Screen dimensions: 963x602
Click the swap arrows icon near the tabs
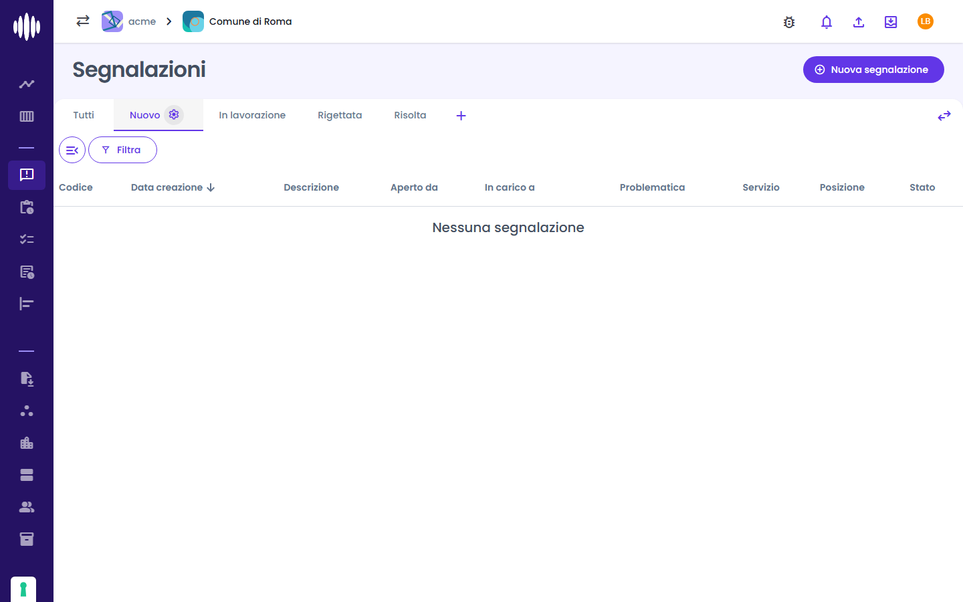pos(944,116)
